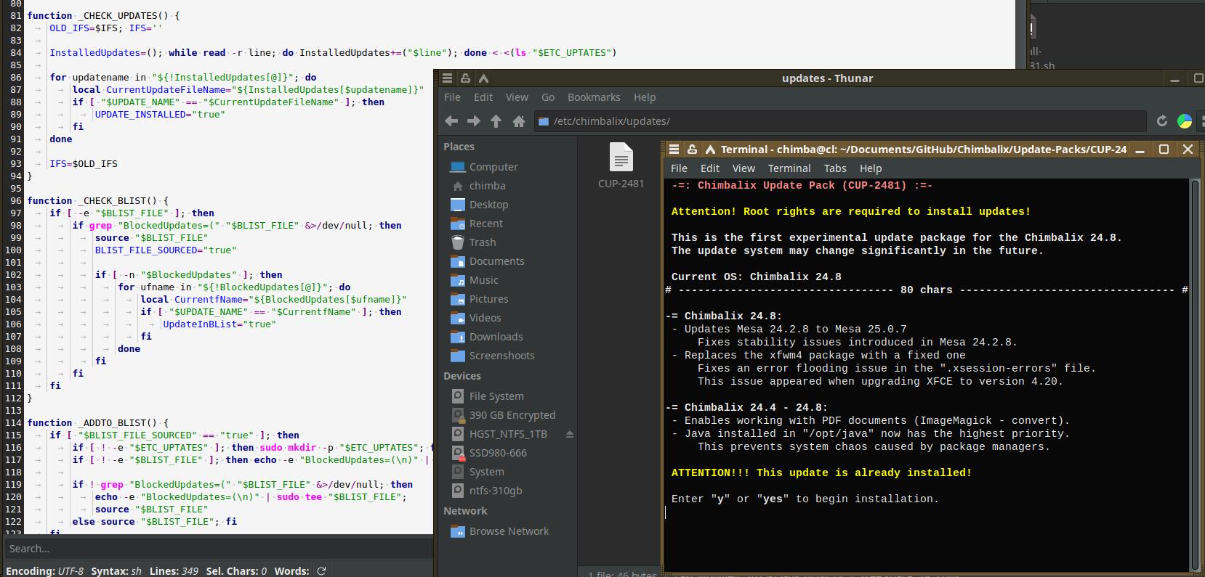Open the Bookmarks menu in Thunar
Viewport: 1205px width, 577px height.
tap(594, 97)
